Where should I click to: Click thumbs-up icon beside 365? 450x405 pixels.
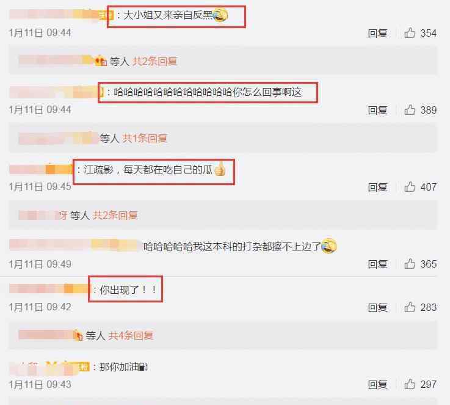[x=410, y=264]
